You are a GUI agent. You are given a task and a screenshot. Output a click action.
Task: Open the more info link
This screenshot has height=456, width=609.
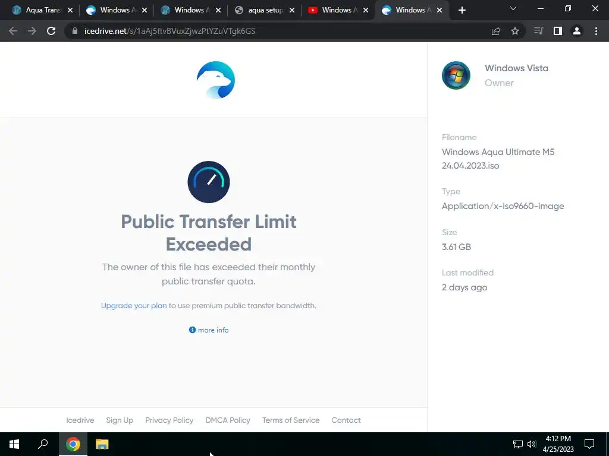[214, 330]
